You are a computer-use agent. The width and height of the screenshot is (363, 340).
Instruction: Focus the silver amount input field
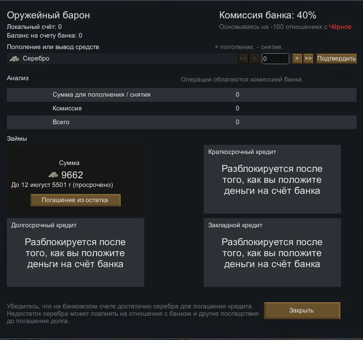pyautogui.click(x=275, y=59)
